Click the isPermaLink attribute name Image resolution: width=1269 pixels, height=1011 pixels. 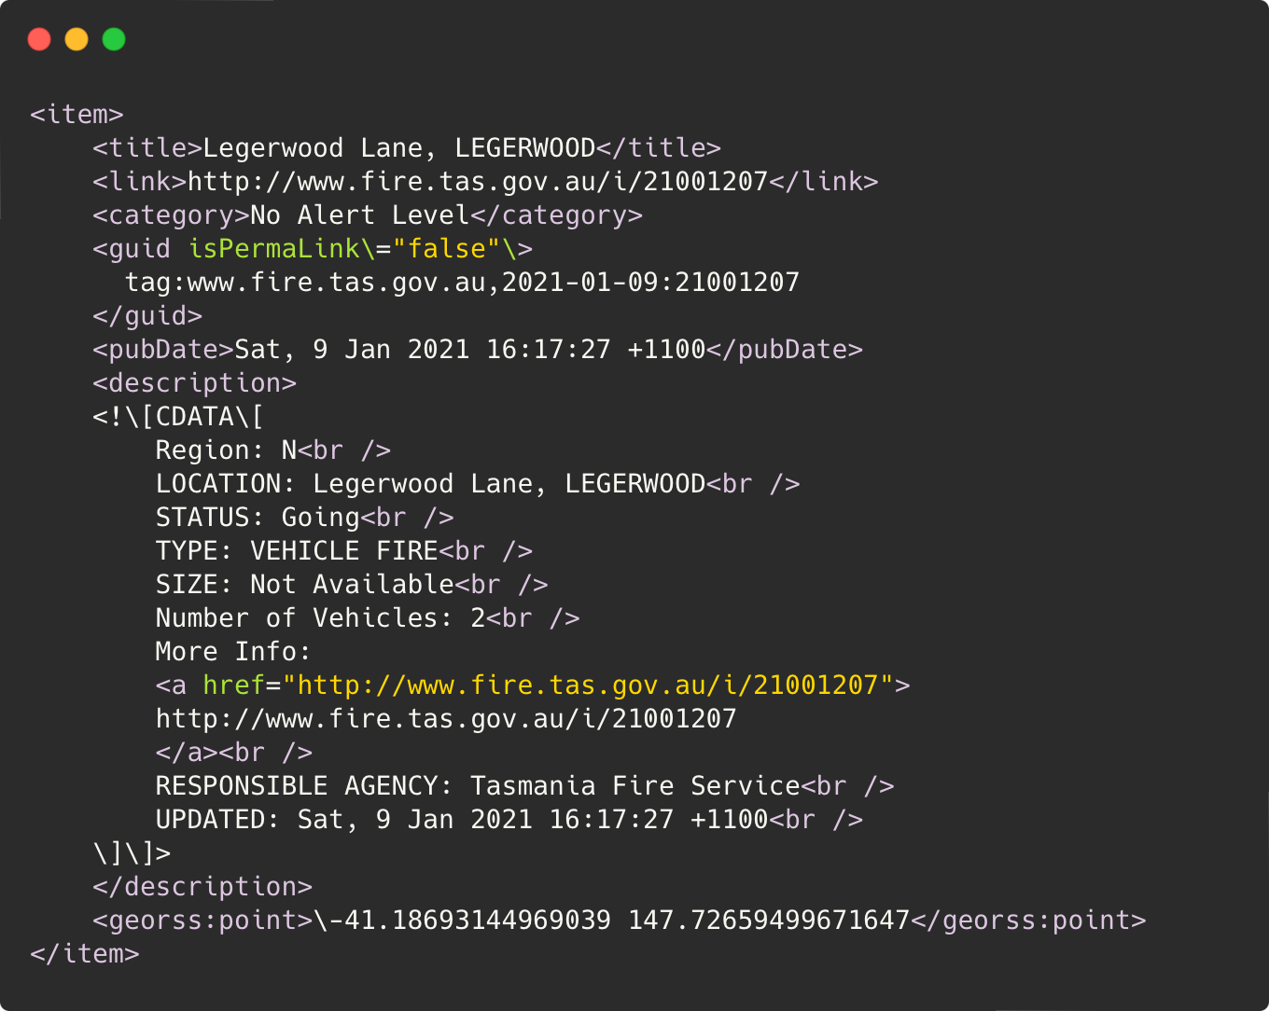click(273, 249)
